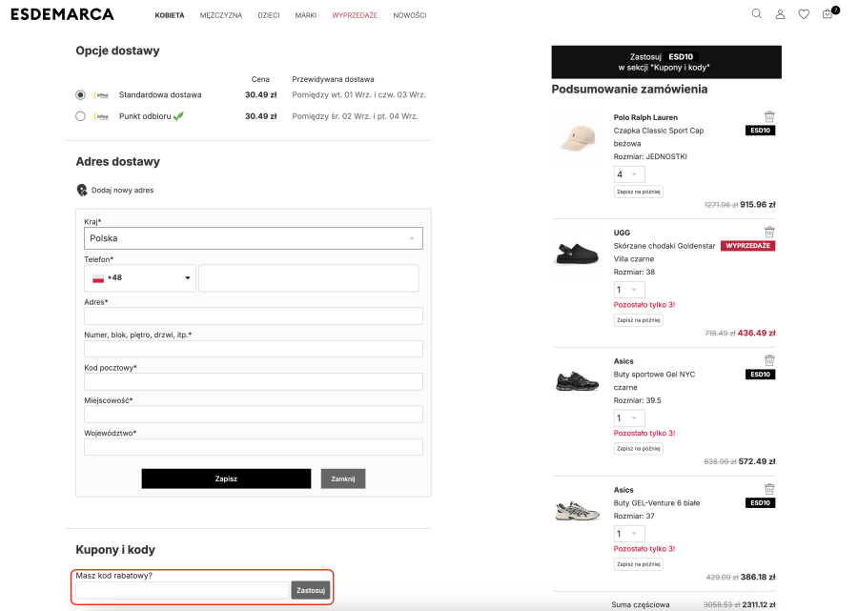Click the Miejscowość input field
This screenshot has height=611, width=858.
(x=254, y=414)
